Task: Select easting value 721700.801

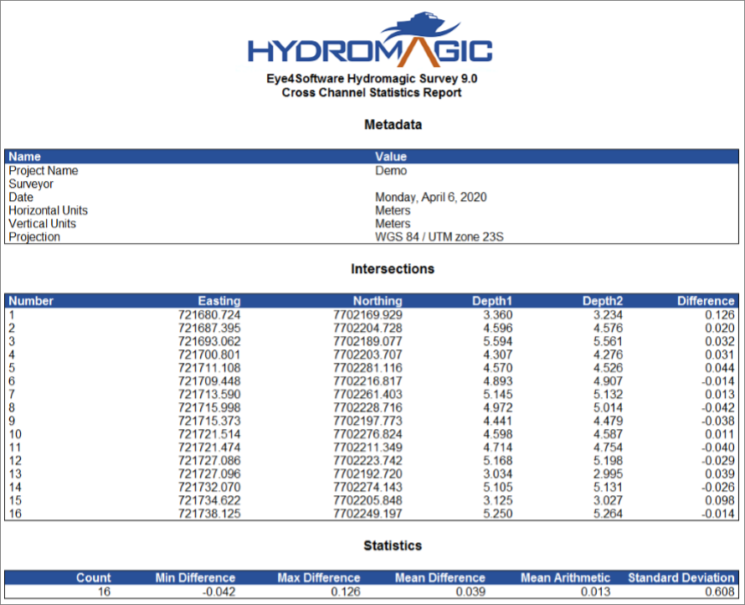Action: pyautogui.click(x=209, y=354)
